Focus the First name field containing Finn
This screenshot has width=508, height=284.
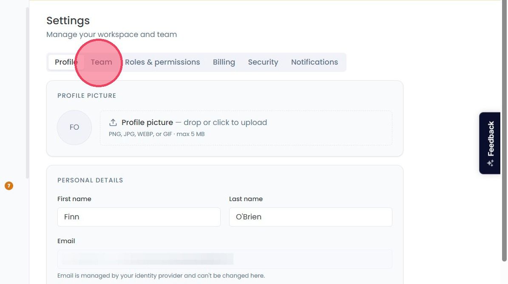pos(139,217)
